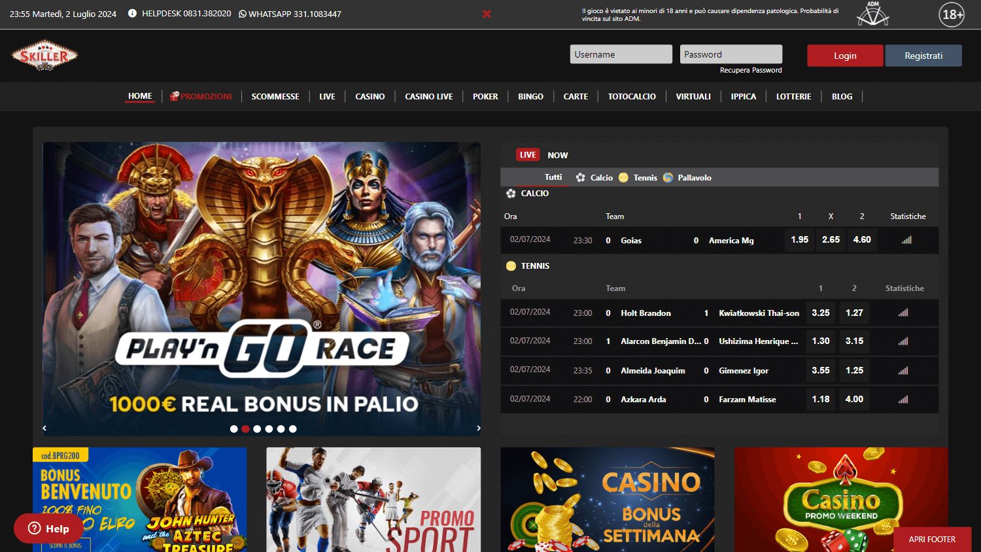
Task: Open the LIVE menu item
Action: tap(327, 96)
